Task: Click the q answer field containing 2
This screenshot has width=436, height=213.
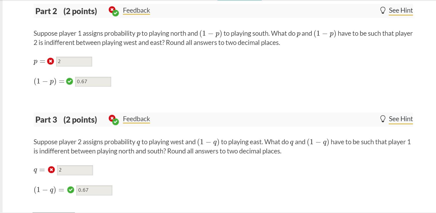Action: click(75, 170)
